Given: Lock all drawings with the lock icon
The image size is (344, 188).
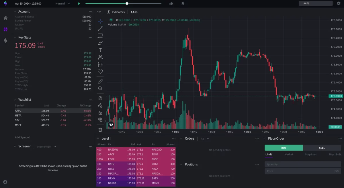Looking at the screenshot, I should (100, 112).
